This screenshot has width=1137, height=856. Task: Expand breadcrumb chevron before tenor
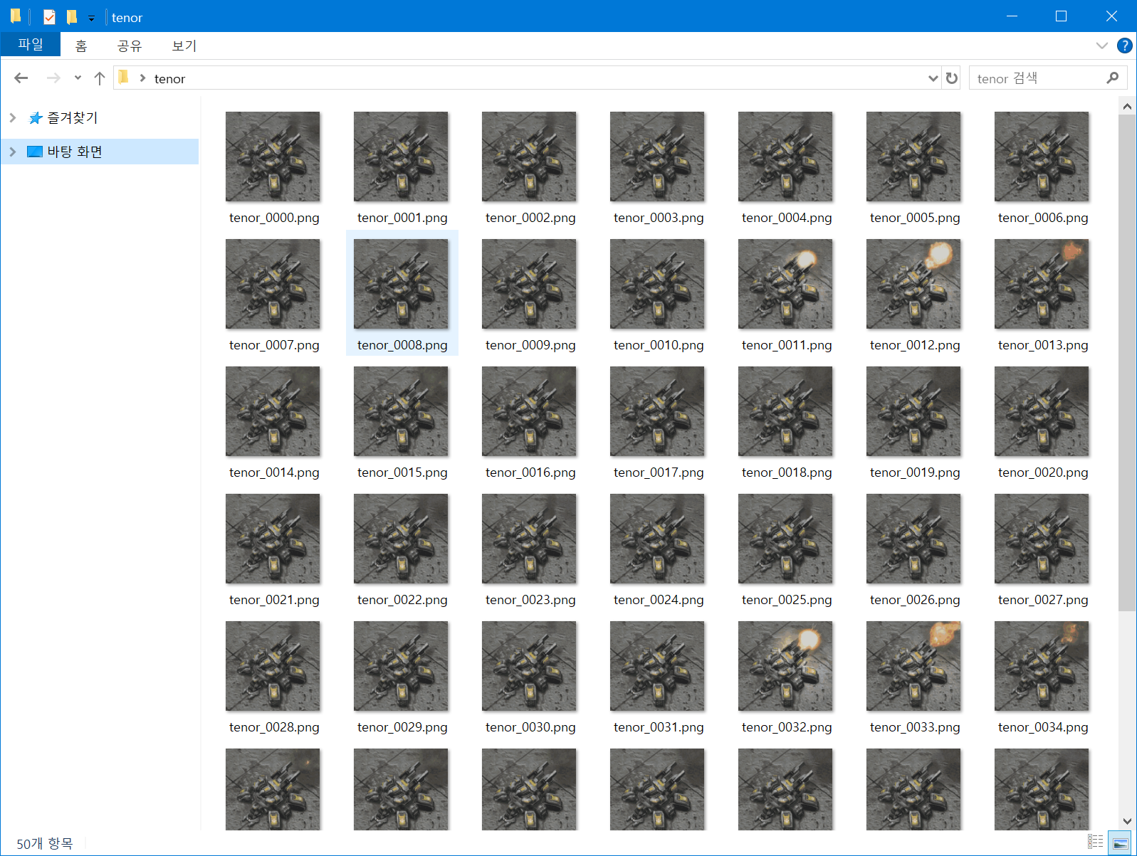(142, 78)
